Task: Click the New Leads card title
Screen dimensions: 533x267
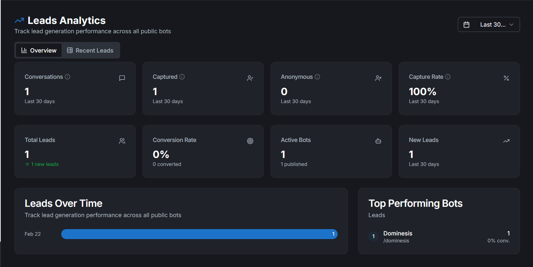Action: click(424, 140)
